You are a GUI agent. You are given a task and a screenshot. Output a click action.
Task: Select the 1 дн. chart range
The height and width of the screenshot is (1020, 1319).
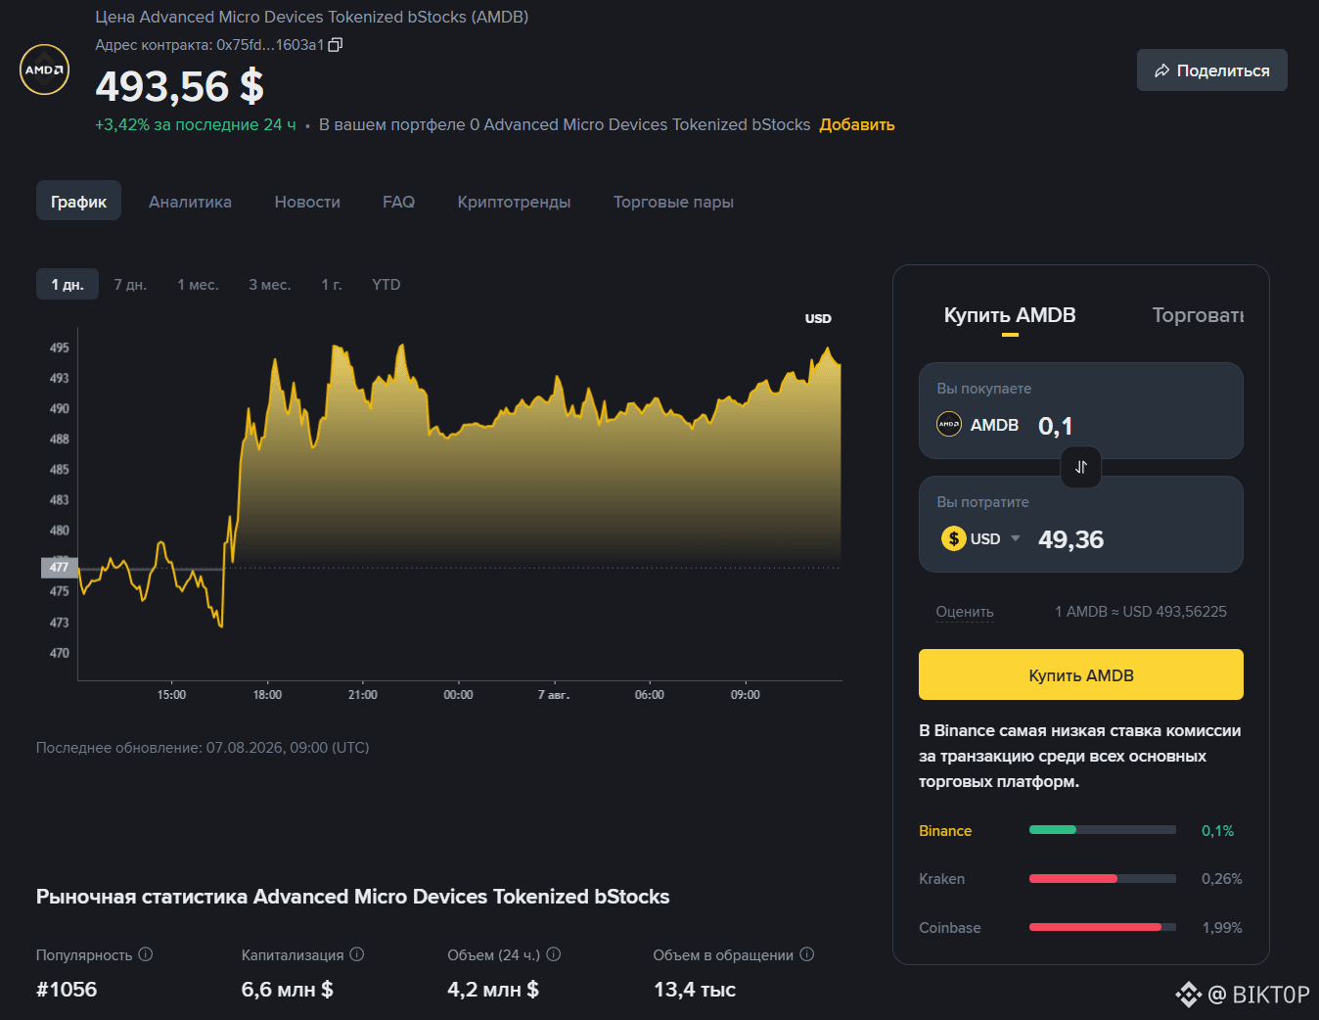click(x=68, y=284)
